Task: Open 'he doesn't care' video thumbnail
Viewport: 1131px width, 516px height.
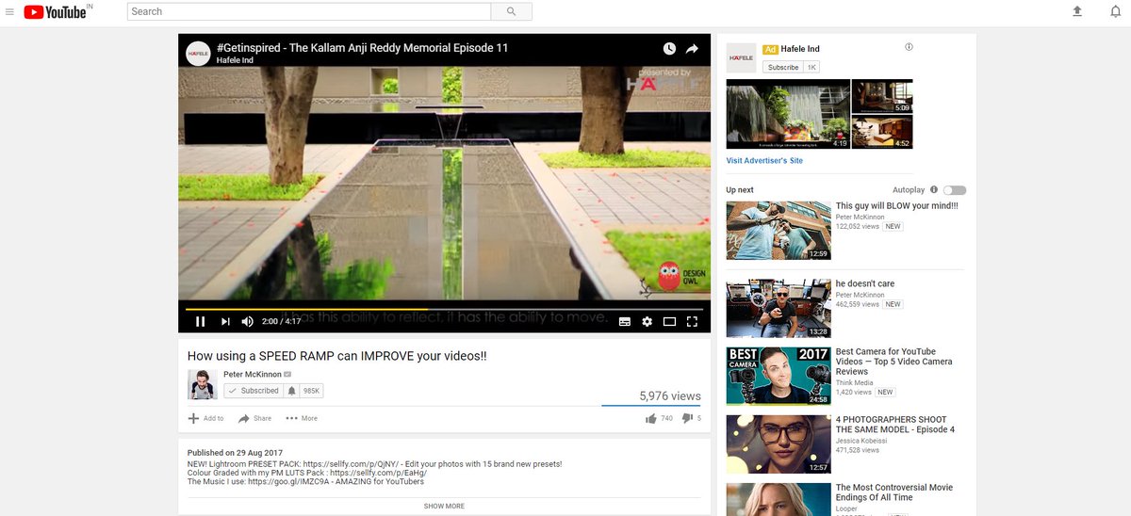Action: point(779,308)
